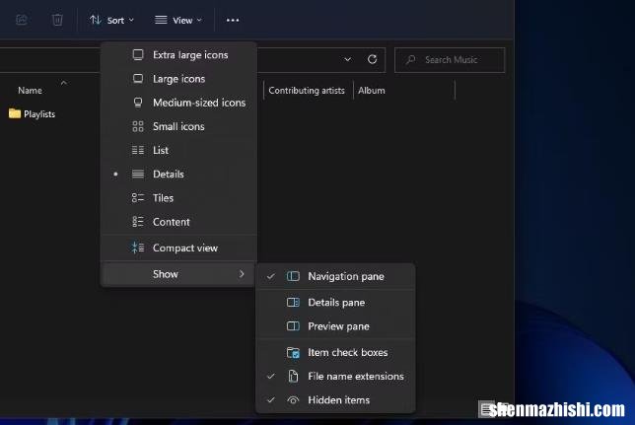Turn on Item check boxes

[335, 352]
